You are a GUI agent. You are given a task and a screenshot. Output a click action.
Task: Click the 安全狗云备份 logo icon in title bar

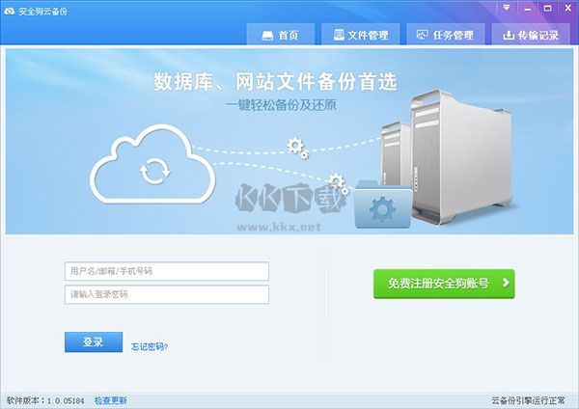click(x=10, y=11)
